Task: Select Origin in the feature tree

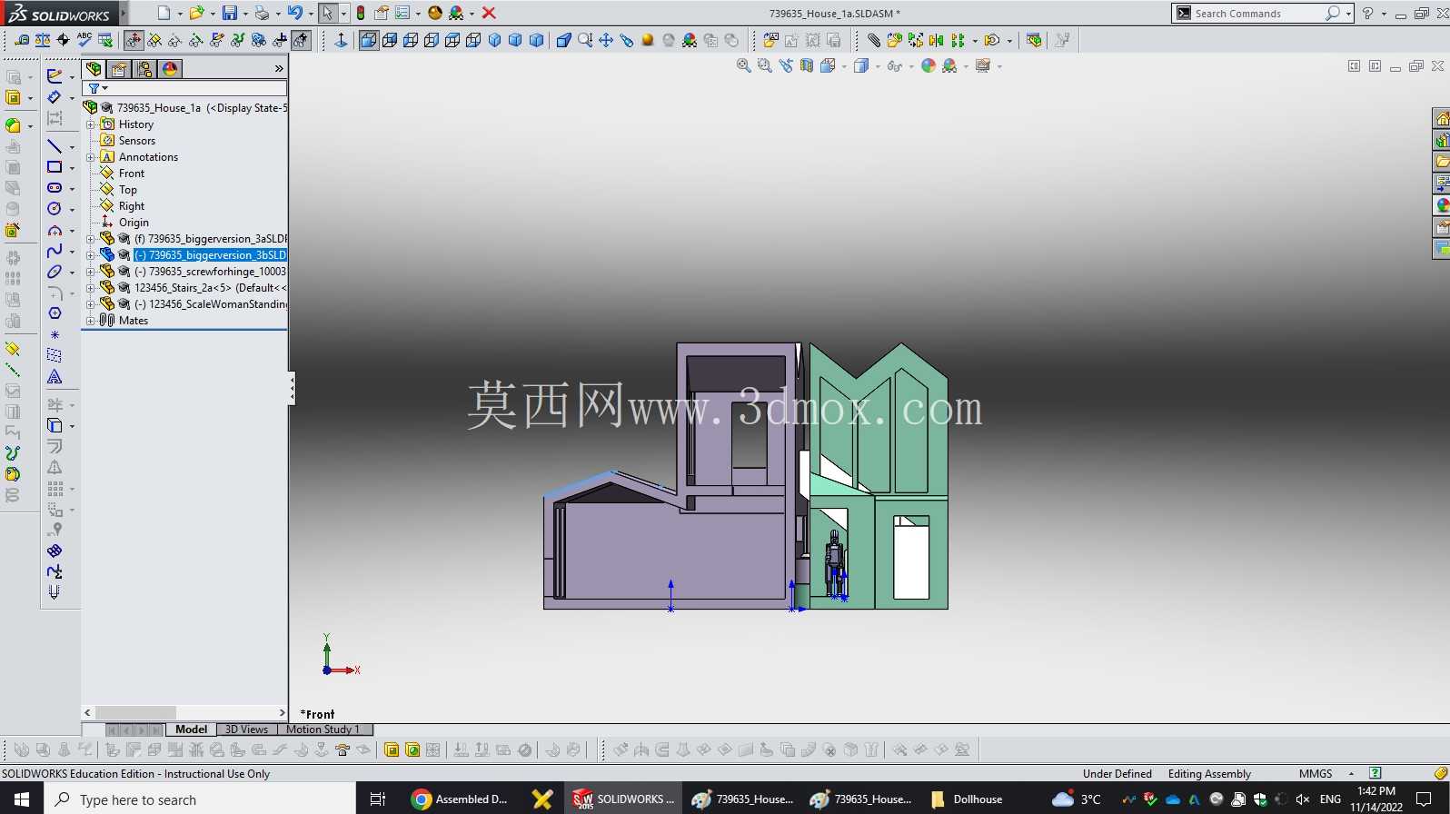Action: [x=133, y=223]
